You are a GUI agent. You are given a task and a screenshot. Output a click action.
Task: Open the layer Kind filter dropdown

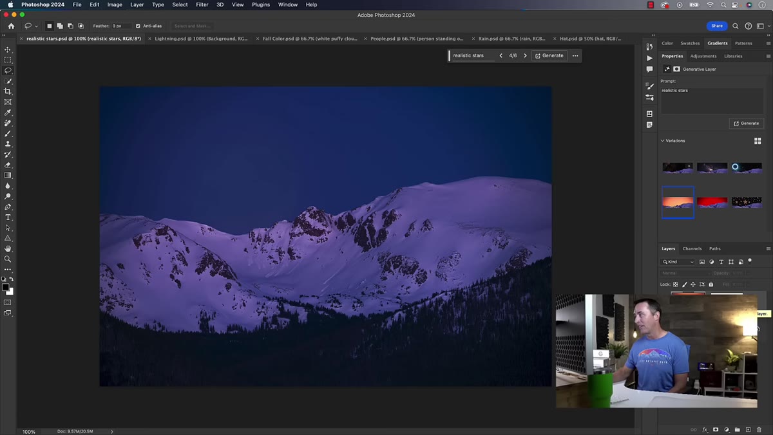point(678,262)
